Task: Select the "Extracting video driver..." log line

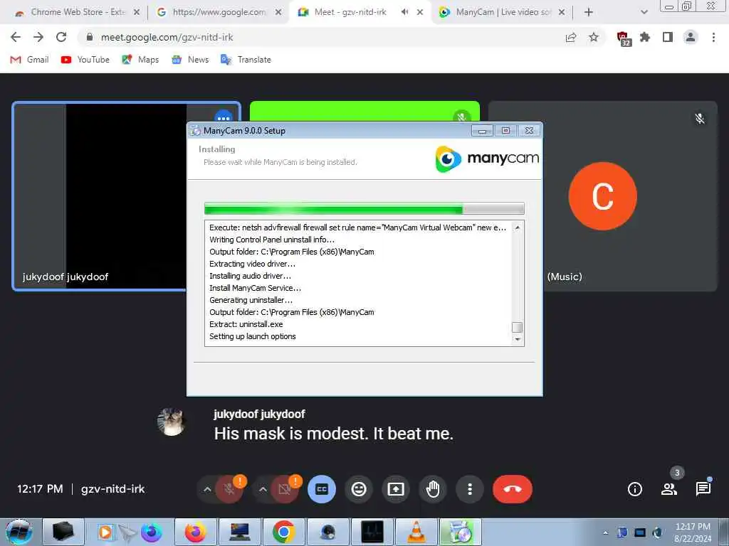Action: pyautogui.click(x=253, y=264)
